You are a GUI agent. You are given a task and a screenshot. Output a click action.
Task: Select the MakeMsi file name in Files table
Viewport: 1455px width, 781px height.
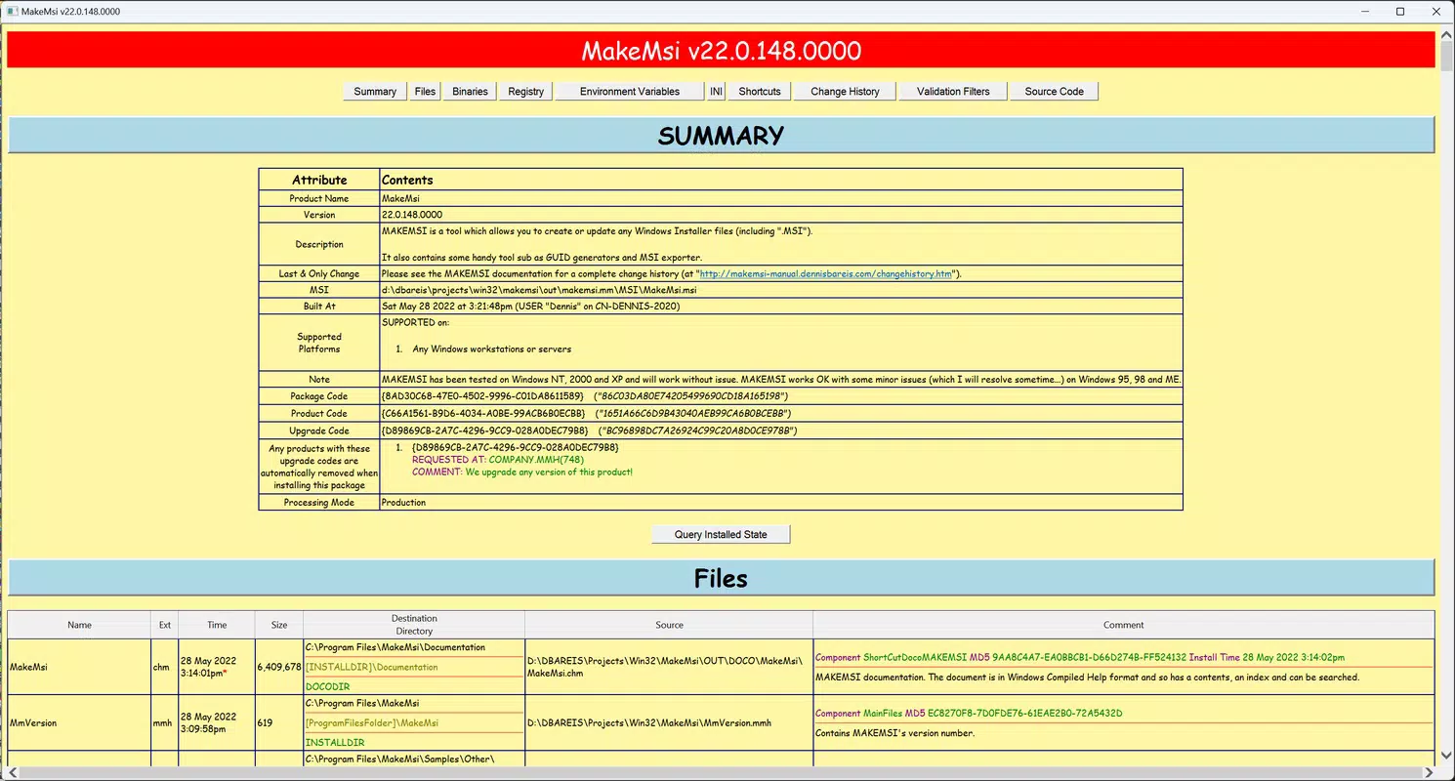tap(28, 668)
